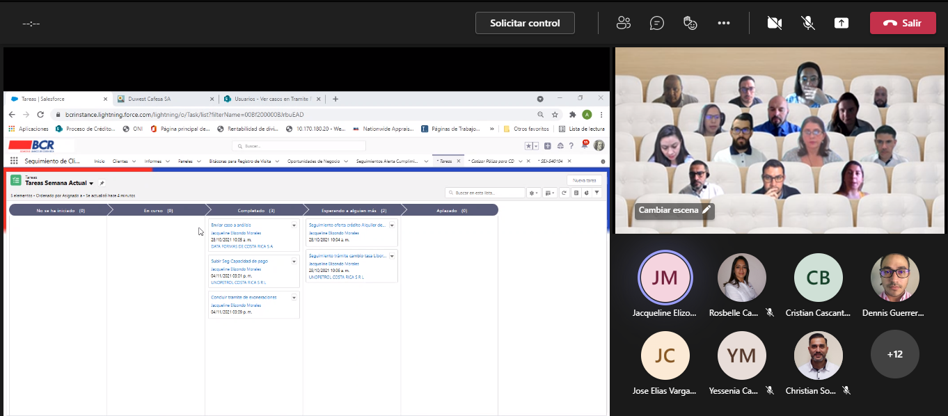Expand the Clientes tab chevron

click(x=133, y=161)
